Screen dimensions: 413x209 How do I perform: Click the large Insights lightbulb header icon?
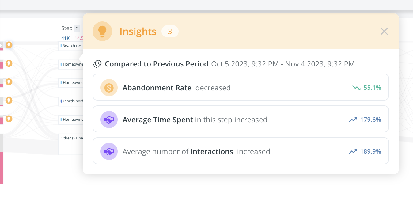pos(102,31)
